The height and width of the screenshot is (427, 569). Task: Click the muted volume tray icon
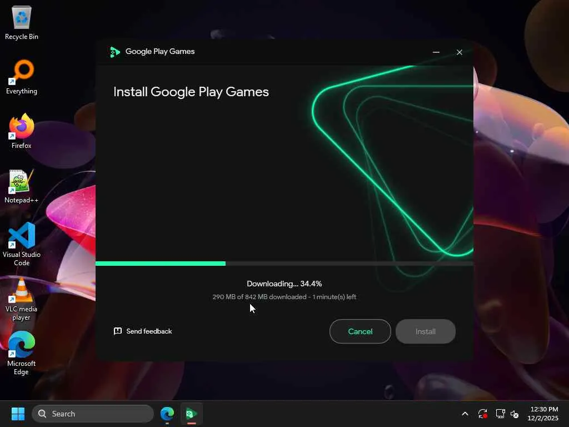click(x=515, y=414)
